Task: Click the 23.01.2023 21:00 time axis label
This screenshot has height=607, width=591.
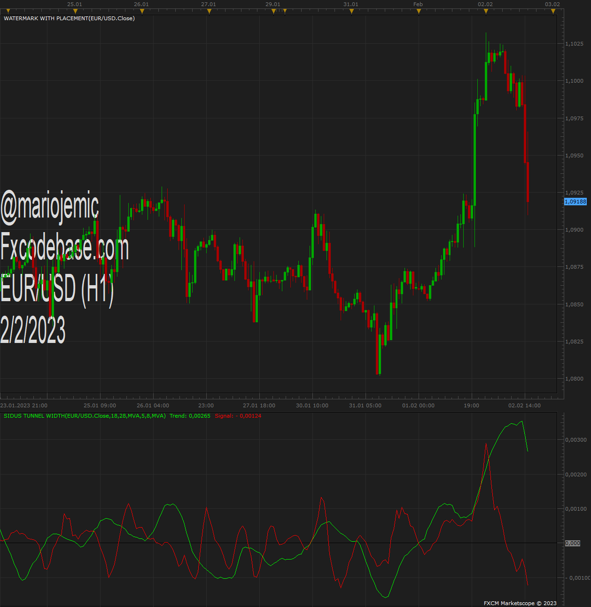Action: coord(24,405)
